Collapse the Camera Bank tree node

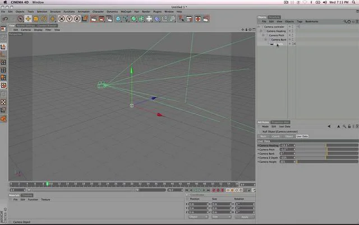pyautogui.click(x=265, y=40)
